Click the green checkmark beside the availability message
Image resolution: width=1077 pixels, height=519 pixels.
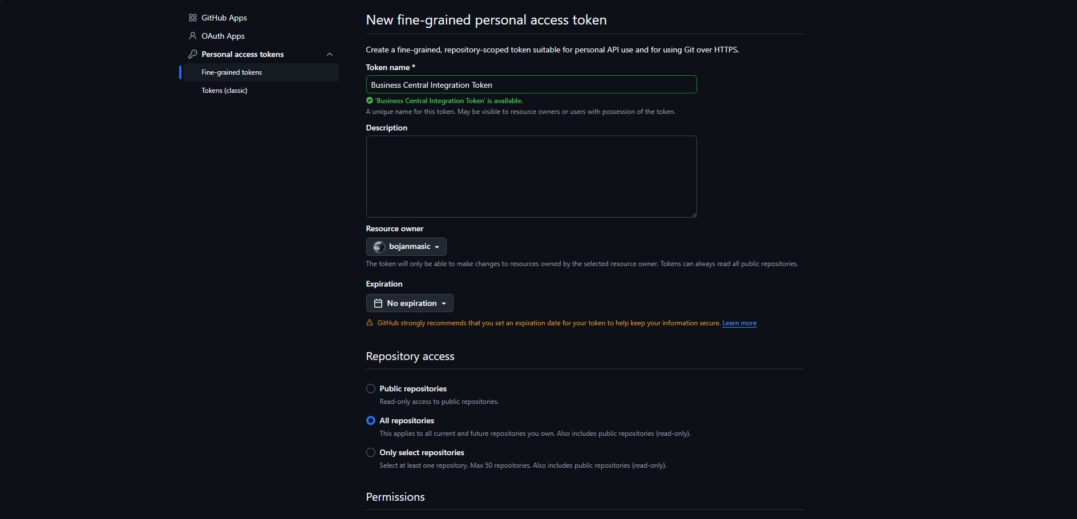[369, 100]
